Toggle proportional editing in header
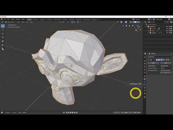The image size is (173, 130). pos(78,22)
